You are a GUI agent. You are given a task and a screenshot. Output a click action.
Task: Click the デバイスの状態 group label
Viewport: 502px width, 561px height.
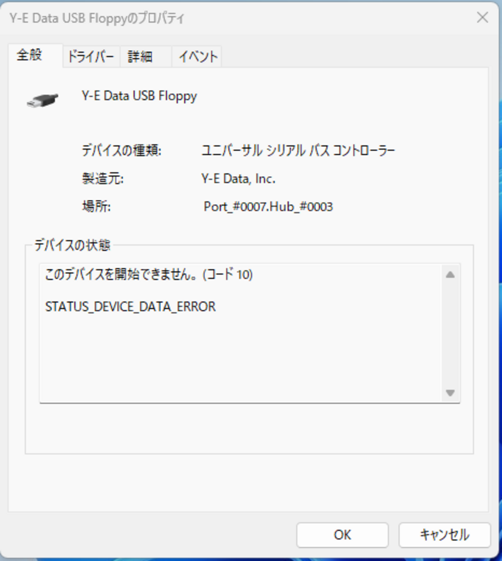pyautogui.click(x=73, y=245)
